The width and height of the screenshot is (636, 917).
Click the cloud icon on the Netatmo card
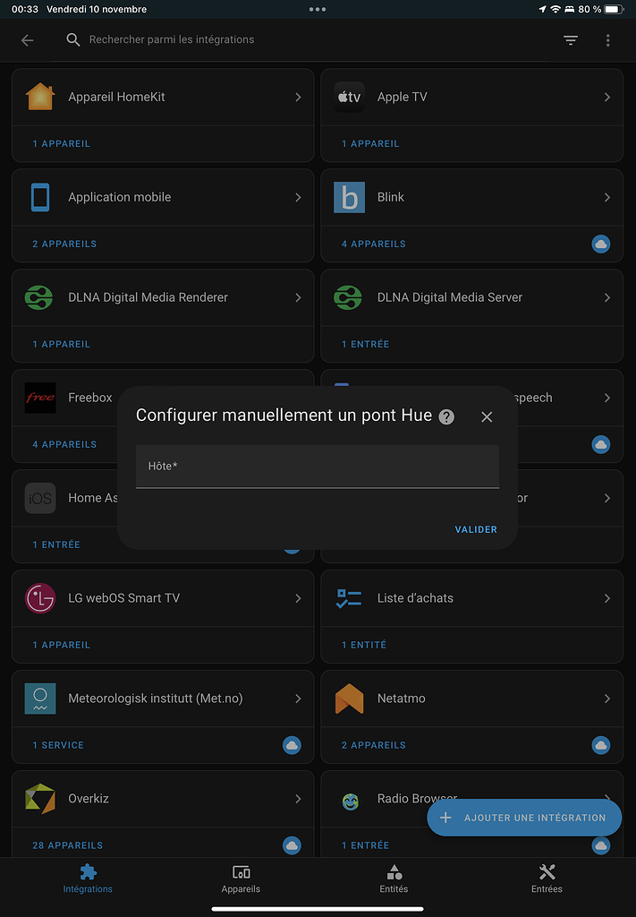(600, 745)
